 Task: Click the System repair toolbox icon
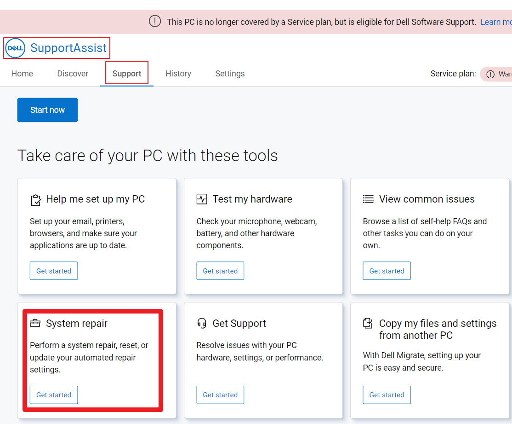35,323
